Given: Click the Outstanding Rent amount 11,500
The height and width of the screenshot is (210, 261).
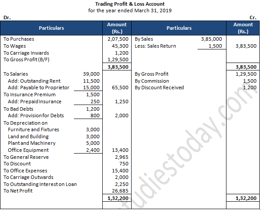Looking at the screenshot, I should (x=91, y=81).
